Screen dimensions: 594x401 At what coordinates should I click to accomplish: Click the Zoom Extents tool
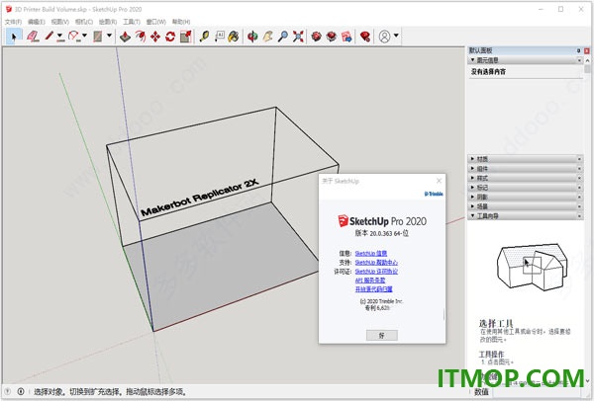point(298,37)
